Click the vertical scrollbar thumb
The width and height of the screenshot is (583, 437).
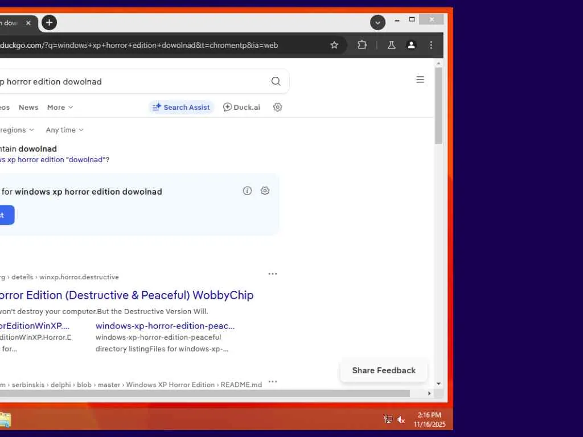(x=439, y=105)
